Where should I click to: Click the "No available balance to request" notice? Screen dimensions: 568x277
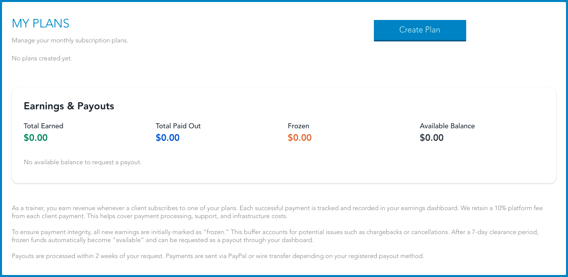coord(83,162)
